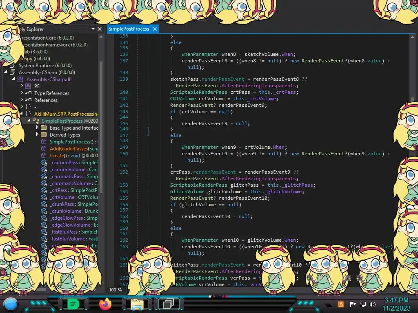418x313 pixels.
Task: Switch to dnSpy taskbar button
Action: (169, 304)
